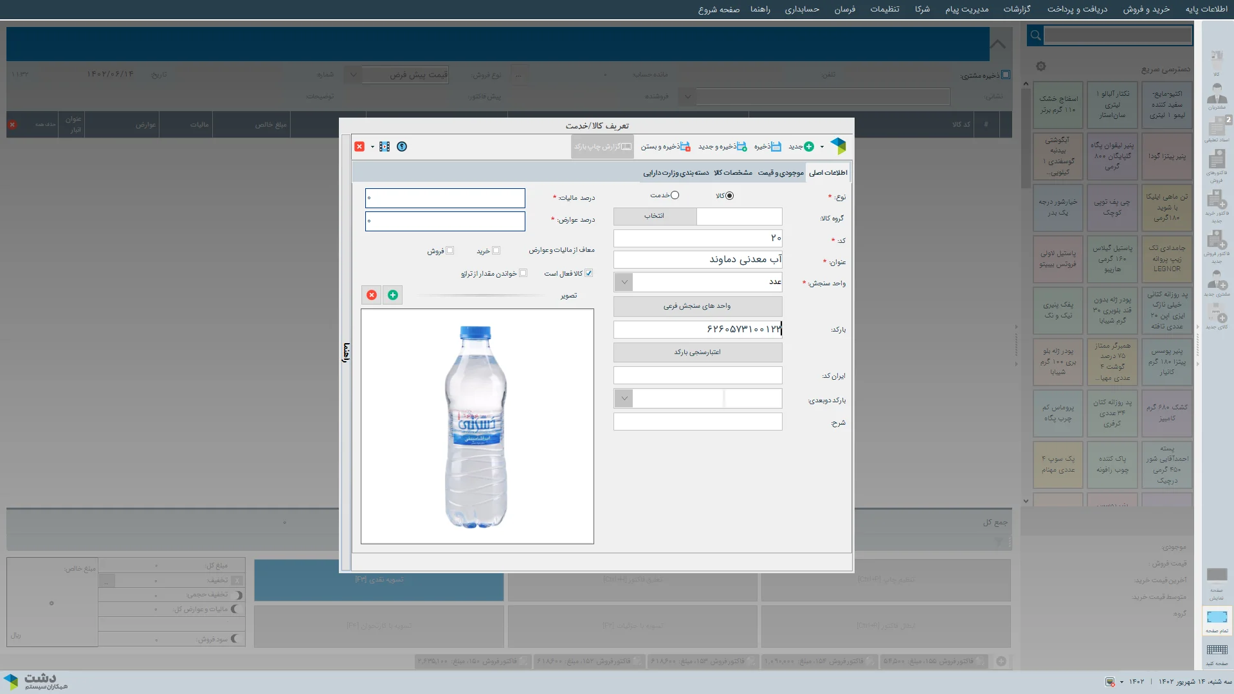Enable the خواندن مقدار از ترازو checkbox
The width and height of the screenshot is (1234, 694).
(523, 273)
